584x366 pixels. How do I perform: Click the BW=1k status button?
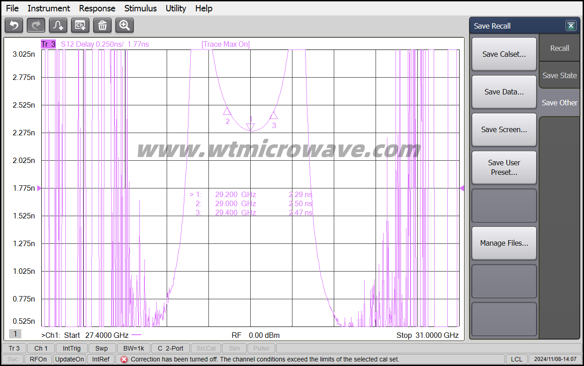(x=134, y=348)
